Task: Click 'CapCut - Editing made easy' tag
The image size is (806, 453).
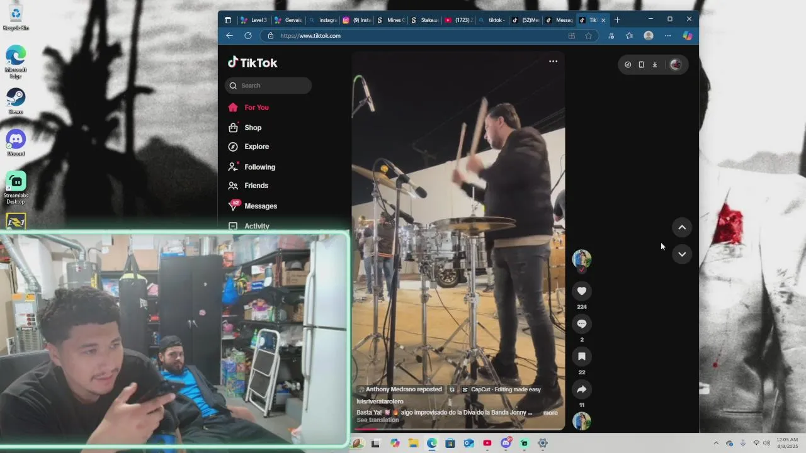Action: tap(501, 389)
